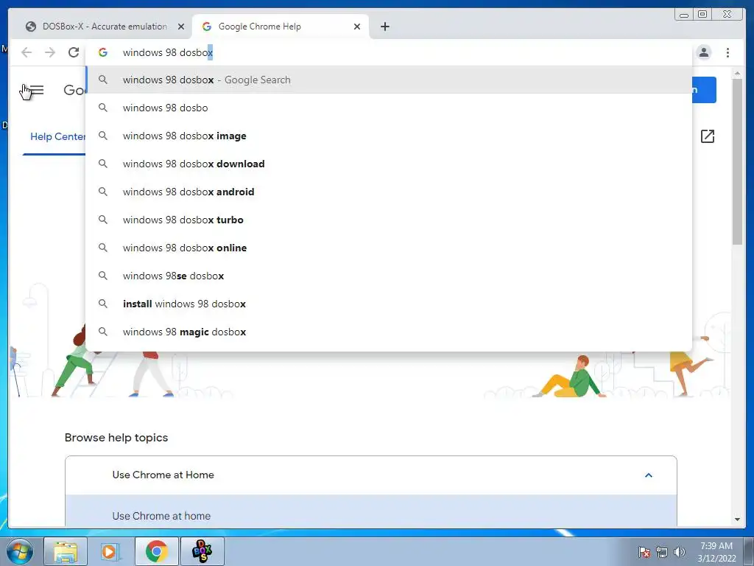The width and height of the screenshot is (754, 566).
Task: Open the volume speaker tray icon
Action: point(680,552)
